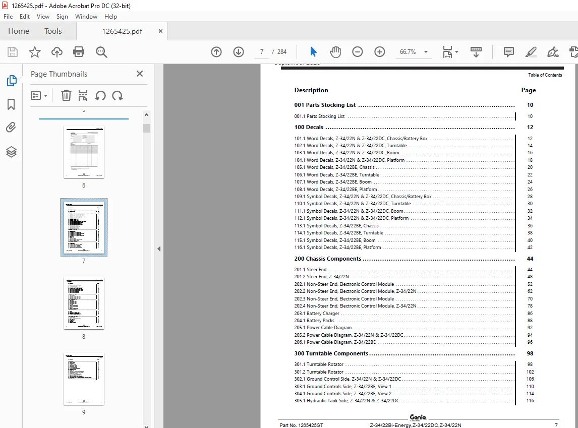Collapse the navigation pane arrow

(159, 249)
